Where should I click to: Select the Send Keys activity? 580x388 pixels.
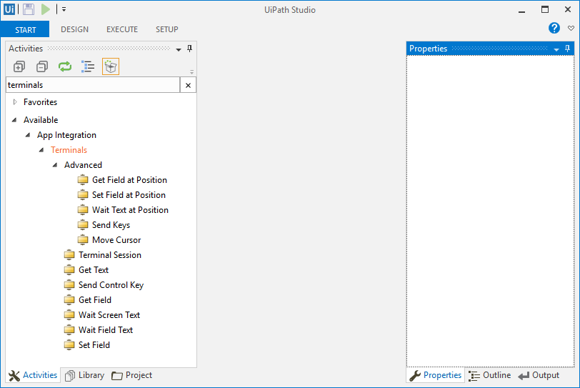[111, 225]
